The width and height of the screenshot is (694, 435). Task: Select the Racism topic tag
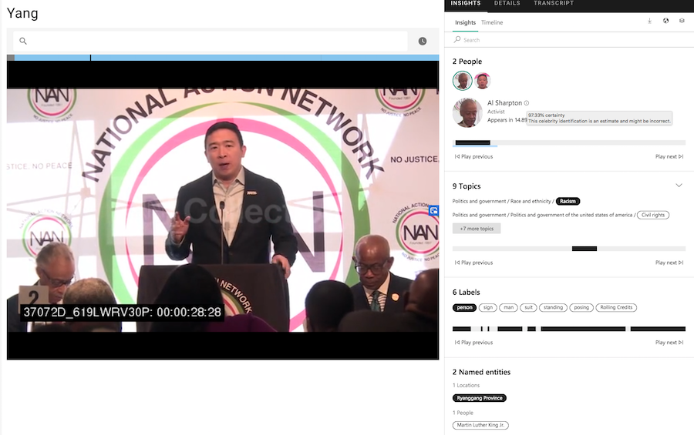pos(568,201)
